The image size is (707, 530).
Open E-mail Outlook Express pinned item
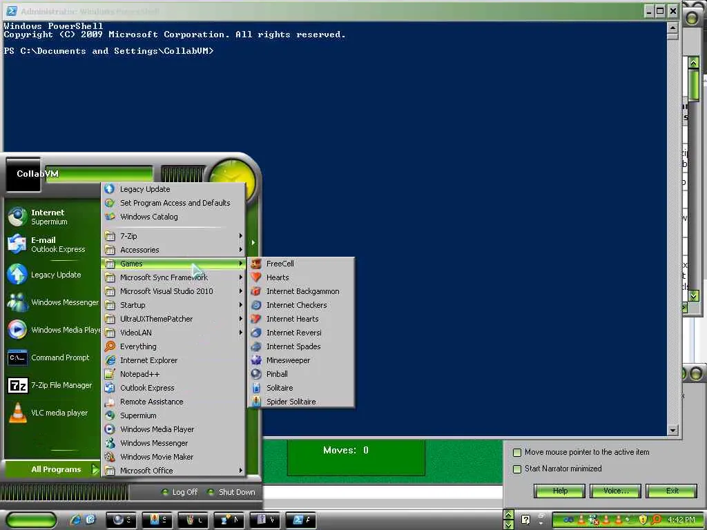click(52, 244)
